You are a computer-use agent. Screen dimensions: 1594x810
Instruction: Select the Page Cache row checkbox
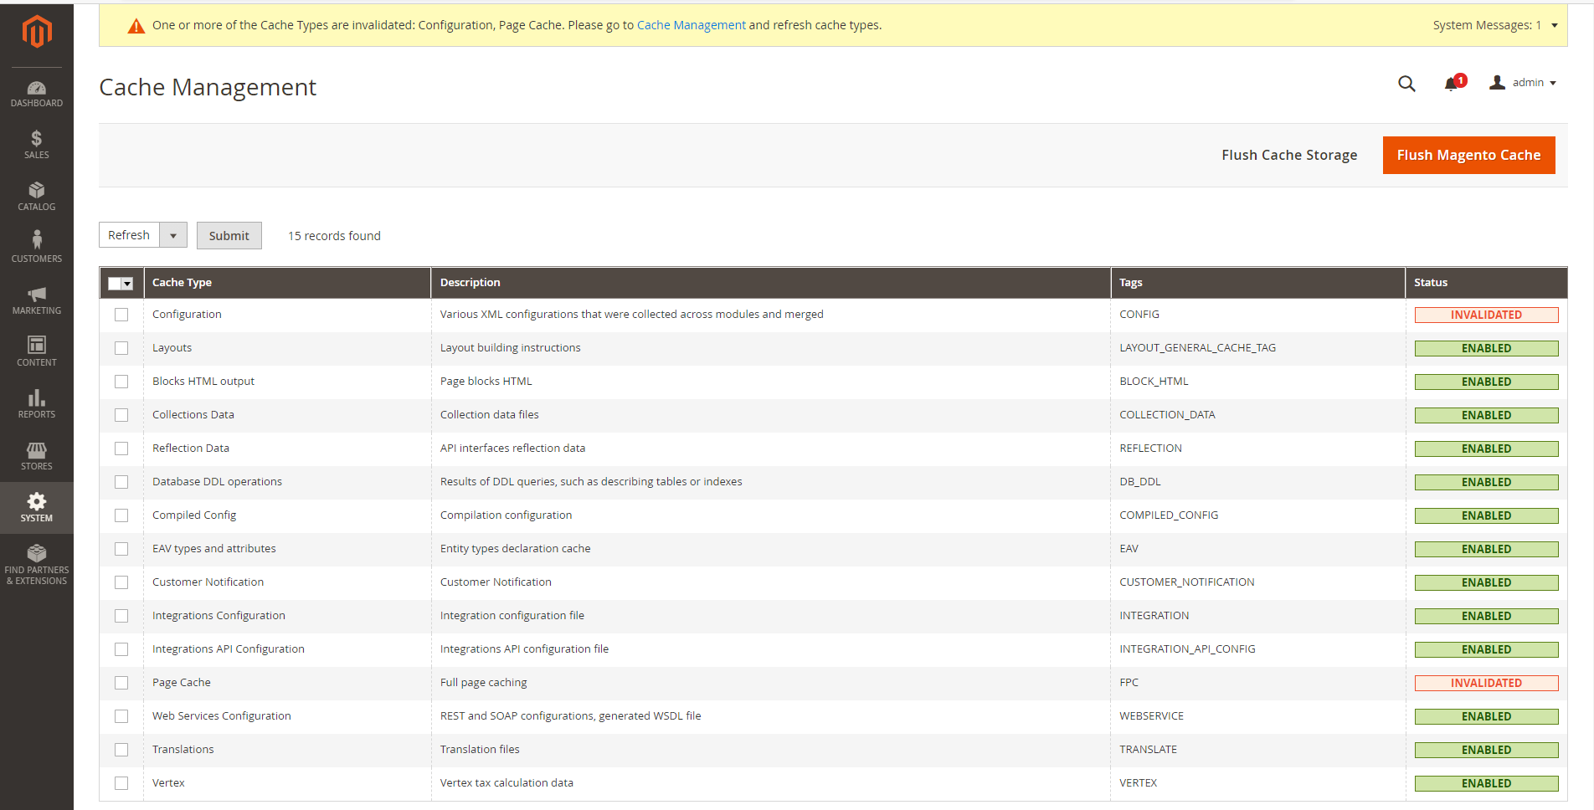coord(121,683)
